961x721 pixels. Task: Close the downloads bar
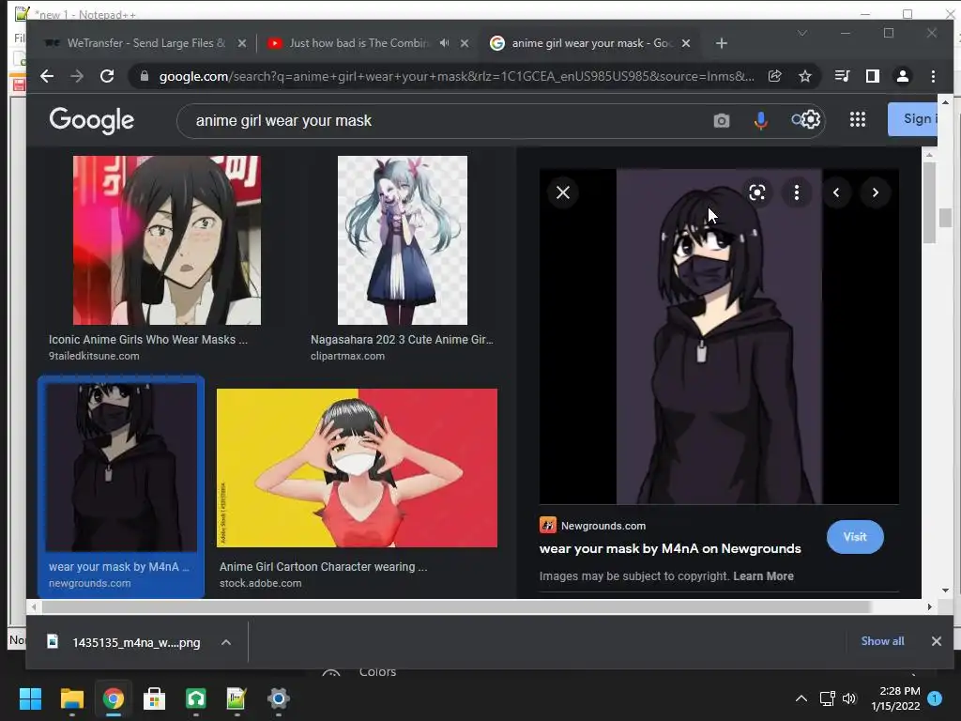(x=936, y=640)
